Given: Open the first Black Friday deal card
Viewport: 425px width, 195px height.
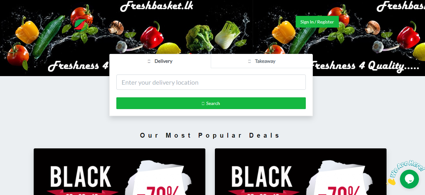Looking at the screenshot, I should [x=120, y=172].
